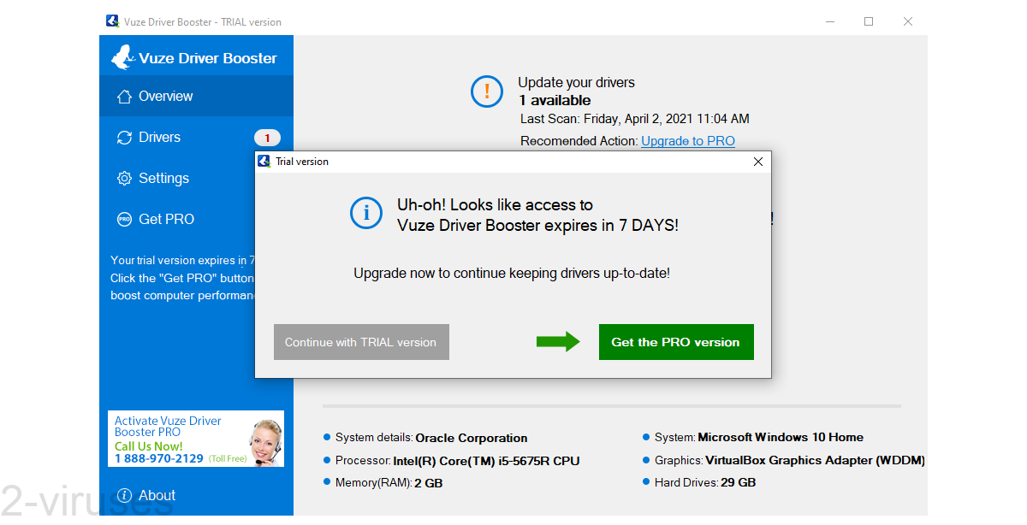Viewport: 1027px width, 525px height.
Task: Click the Overview house icon
Action: coord(124,97)
